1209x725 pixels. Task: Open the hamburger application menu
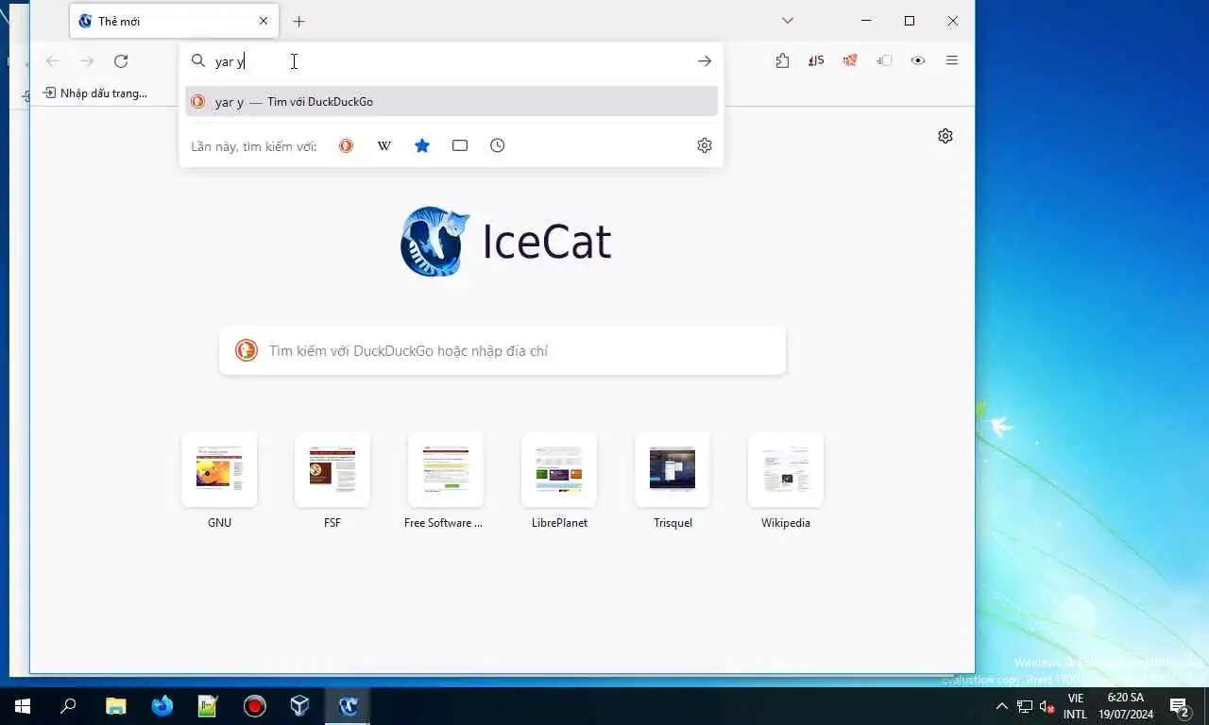pyautogui.click(x=952, y=60)
